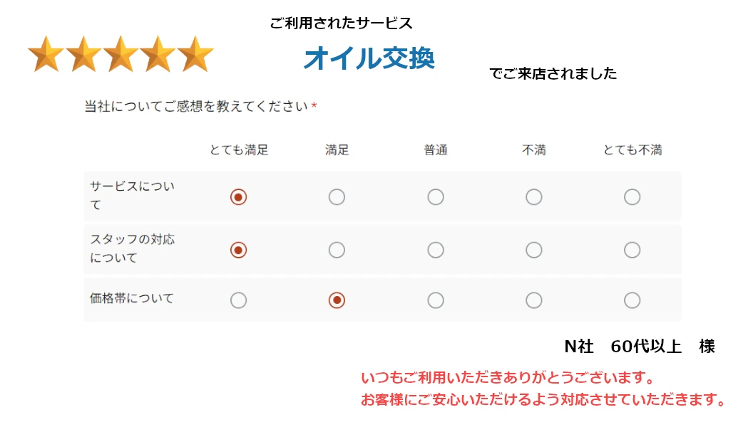
Task: Select 普通 for サービスについて
Action: tap(436, 197)
